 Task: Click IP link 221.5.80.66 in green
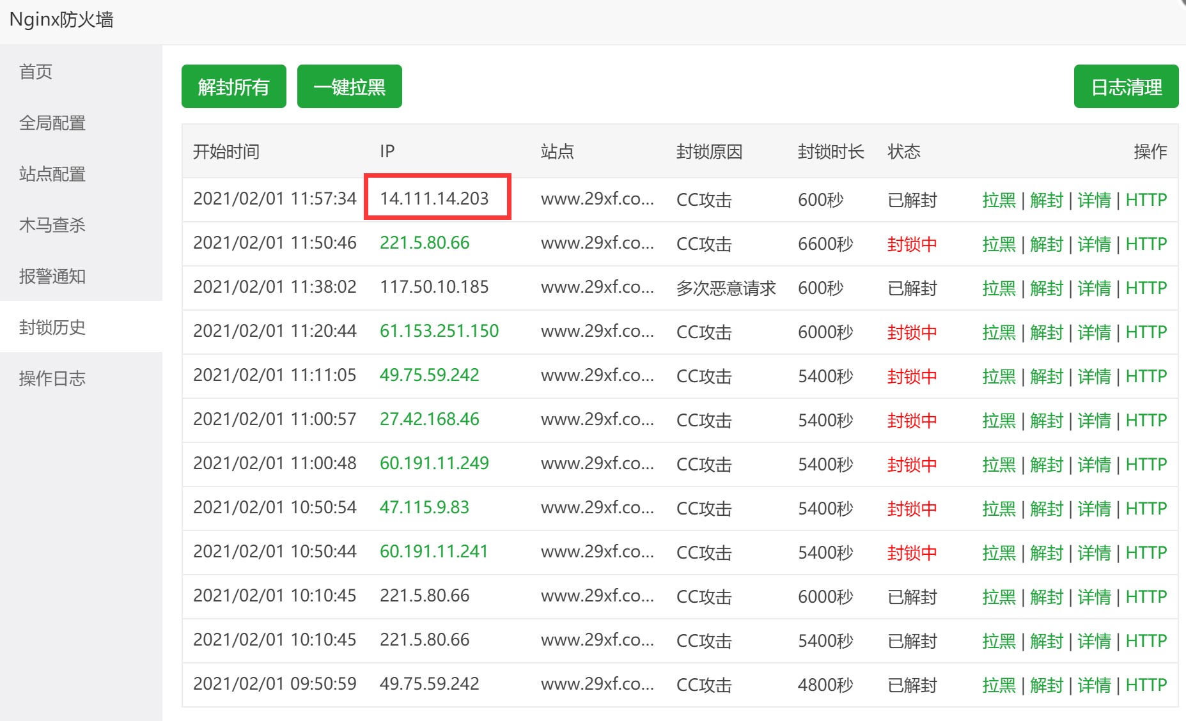[x=425, y=243]
